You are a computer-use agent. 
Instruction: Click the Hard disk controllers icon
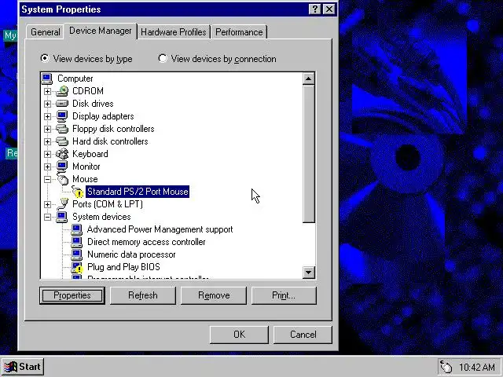pyautogui.click(x=62, y=141)
